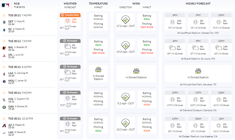Click the 17.2 mph wind direction field icon
Viewport: 235px width, 140px height.
[x=125, y=20]
